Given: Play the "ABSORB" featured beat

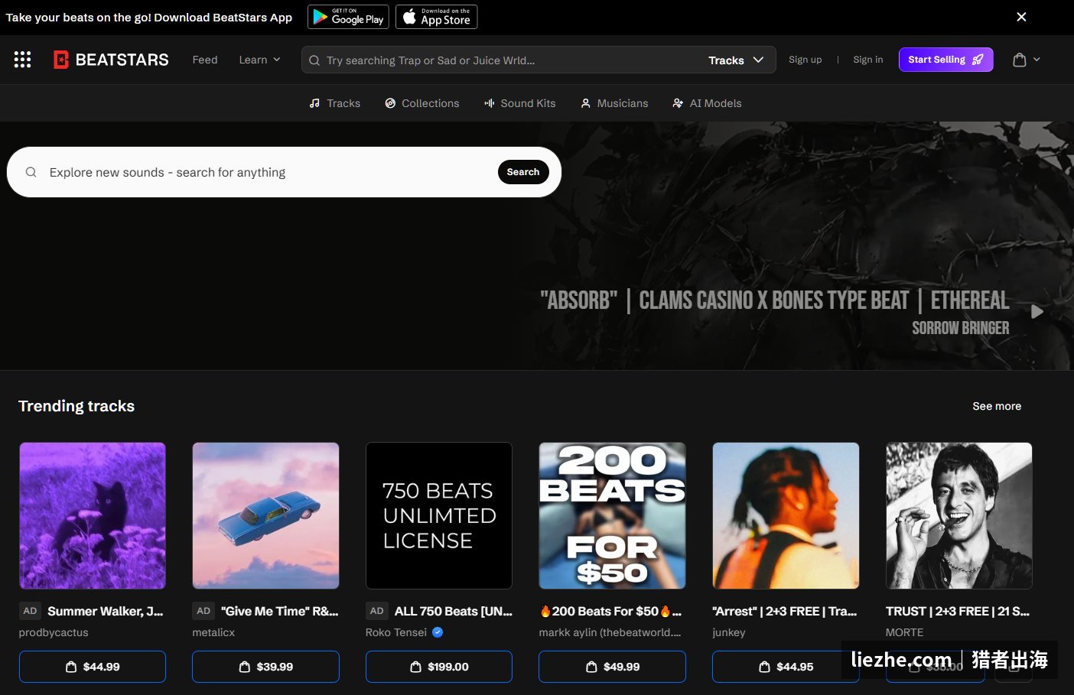Looking at the screenshot, I should (1037, 312).
